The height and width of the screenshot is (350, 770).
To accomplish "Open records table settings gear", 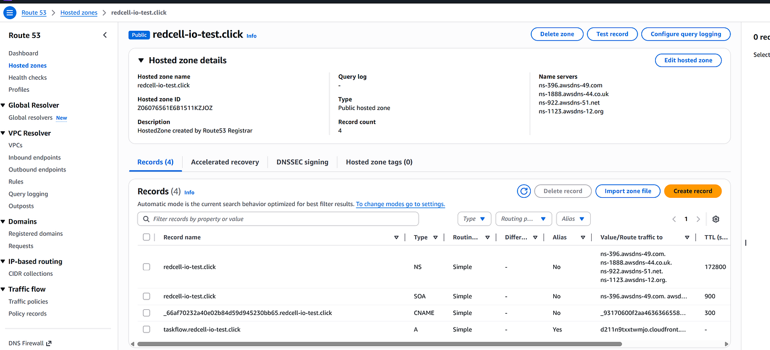I will click(x=716, y=219).
